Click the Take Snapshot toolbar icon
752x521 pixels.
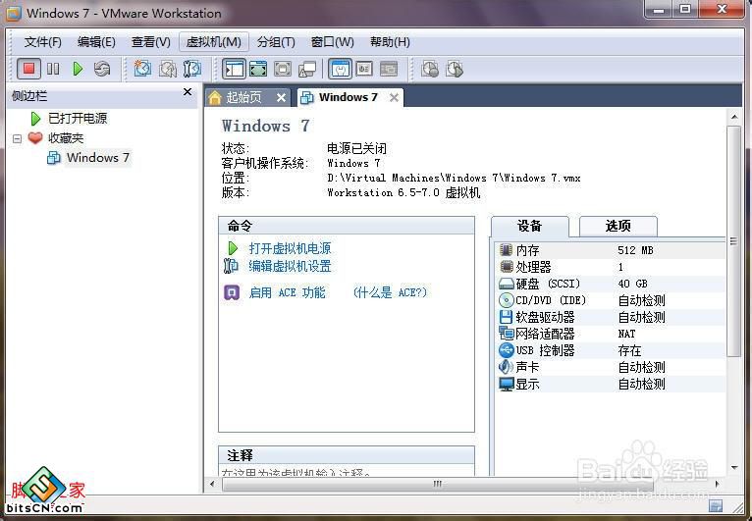click(x=142, y=69)
